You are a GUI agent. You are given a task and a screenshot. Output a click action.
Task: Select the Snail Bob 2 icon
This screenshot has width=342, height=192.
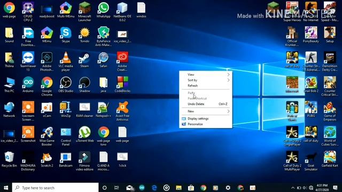point(311,84)
